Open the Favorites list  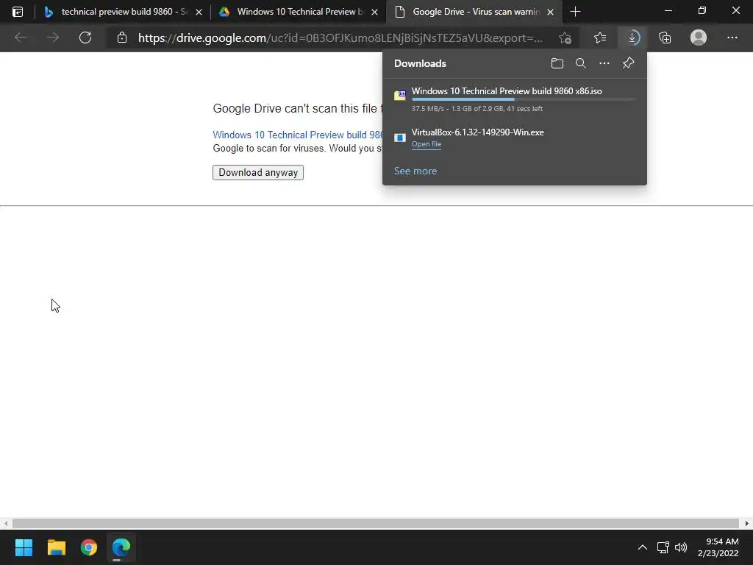(x=600, y=38)
